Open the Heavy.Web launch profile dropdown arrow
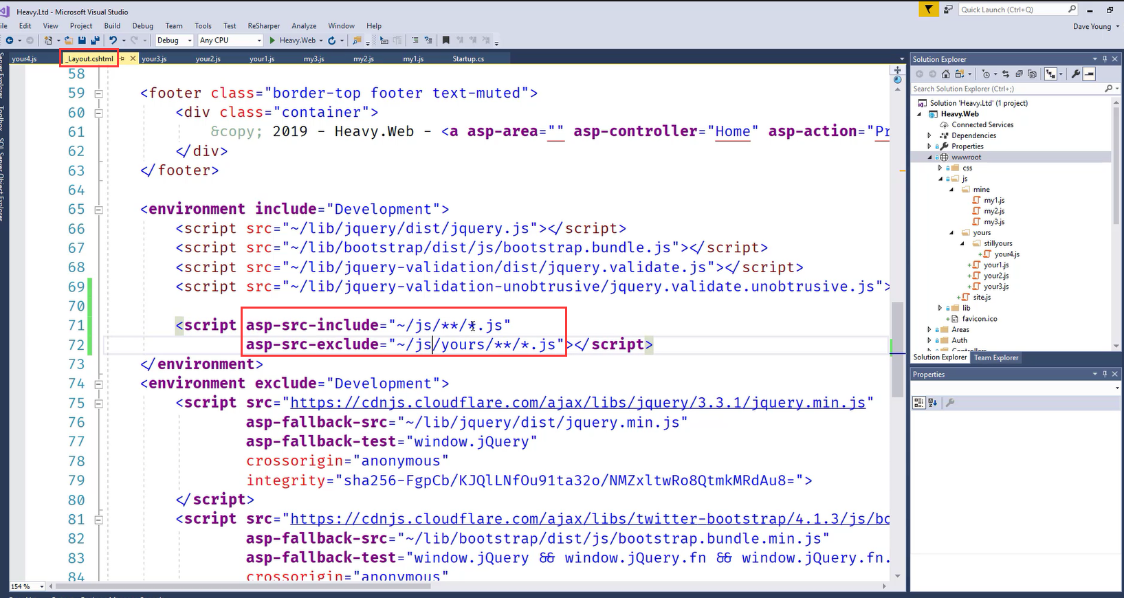Image resolution: width=1124 pixels, height=598 pixels. 321,41
